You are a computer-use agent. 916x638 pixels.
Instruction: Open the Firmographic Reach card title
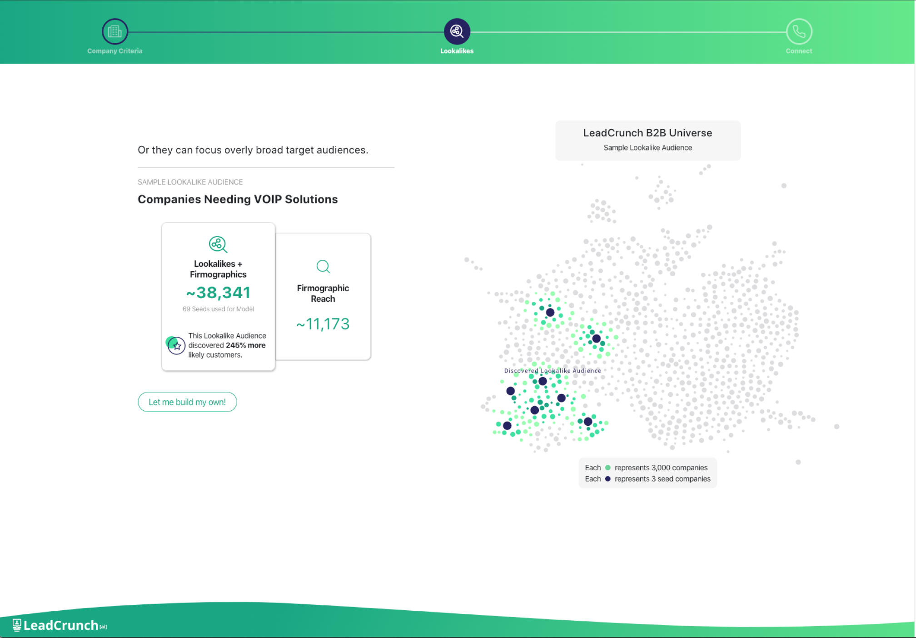point(323,294)
